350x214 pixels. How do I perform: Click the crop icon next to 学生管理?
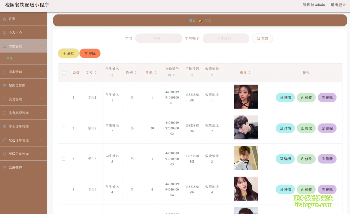4,46
